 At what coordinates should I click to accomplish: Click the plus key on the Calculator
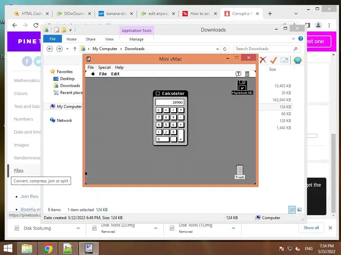click(x=180, y=125)
